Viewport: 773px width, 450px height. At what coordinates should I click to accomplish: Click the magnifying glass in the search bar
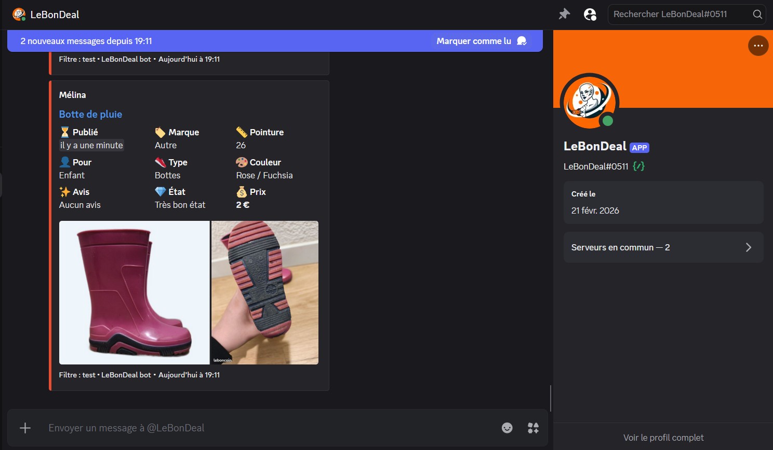pyautogui.click(x=757, y=15)
